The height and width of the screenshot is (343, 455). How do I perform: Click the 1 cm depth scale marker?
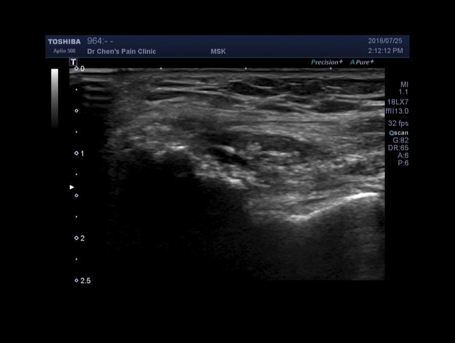coord(76,153)
